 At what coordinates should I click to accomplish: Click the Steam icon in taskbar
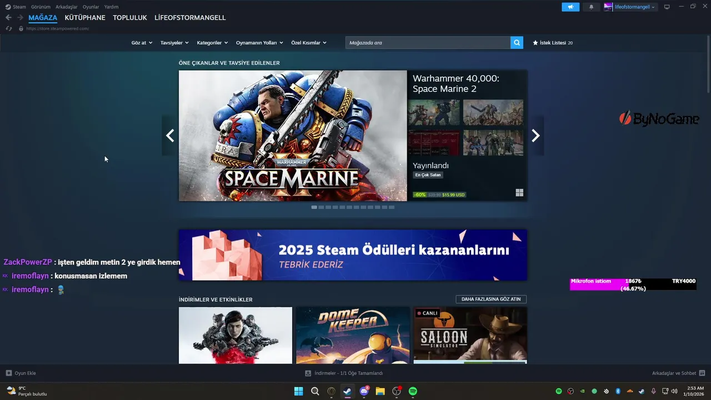pos(347,391)
